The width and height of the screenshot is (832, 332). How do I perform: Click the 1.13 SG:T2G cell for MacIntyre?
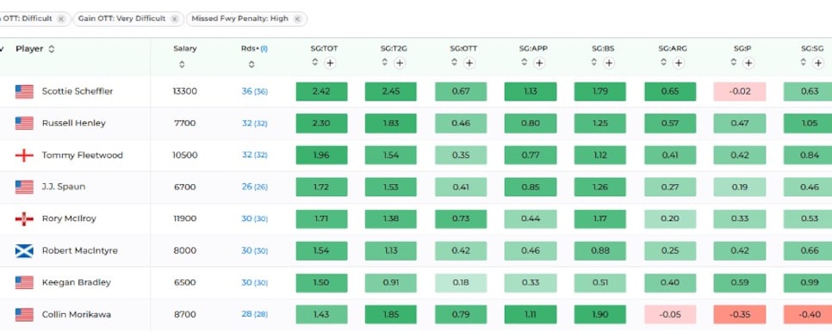390,250
